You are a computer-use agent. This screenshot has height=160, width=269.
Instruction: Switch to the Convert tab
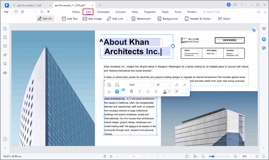[121, 12]
